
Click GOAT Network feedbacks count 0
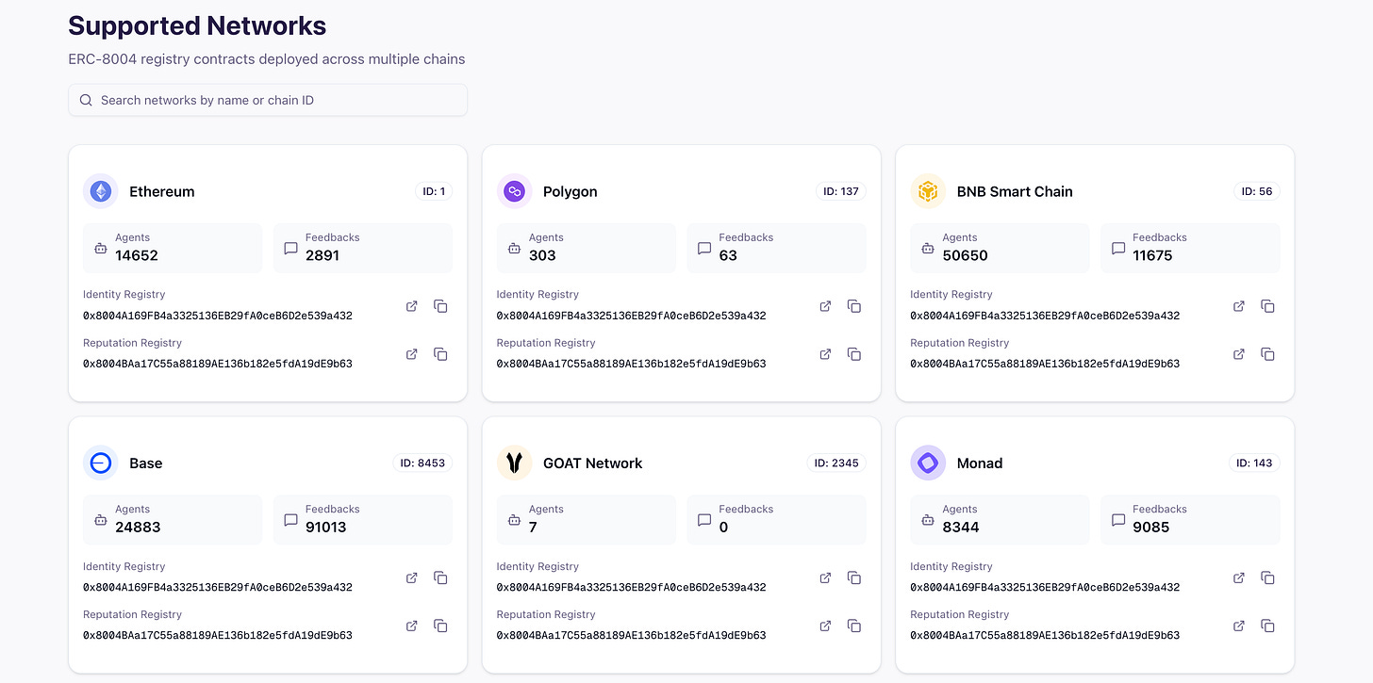723,527
